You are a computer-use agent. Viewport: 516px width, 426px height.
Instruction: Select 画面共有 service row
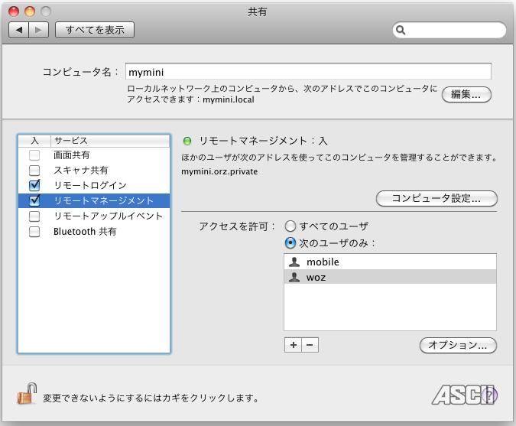[x=94, y=155]
